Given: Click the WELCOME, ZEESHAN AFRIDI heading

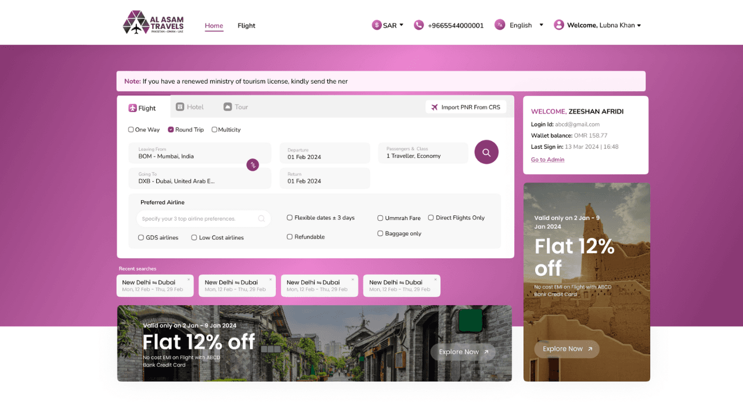Looking at the screenshot, I should tap(578, 111).
